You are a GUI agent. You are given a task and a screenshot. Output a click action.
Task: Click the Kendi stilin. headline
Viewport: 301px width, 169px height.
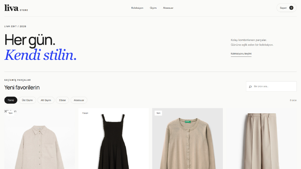pos(40,55)
